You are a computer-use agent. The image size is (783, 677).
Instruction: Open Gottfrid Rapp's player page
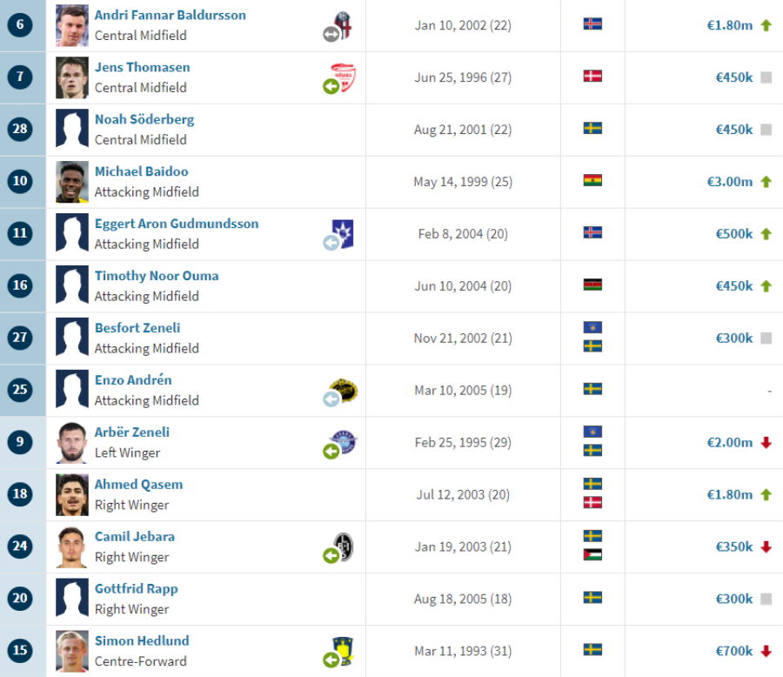[137, 588]
